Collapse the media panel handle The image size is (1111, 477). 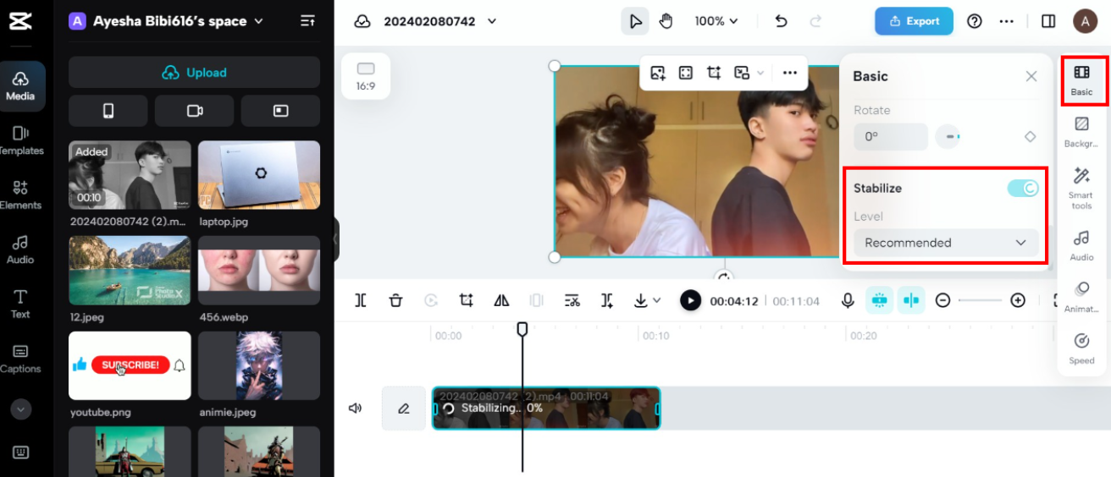(x=336, y=239)
